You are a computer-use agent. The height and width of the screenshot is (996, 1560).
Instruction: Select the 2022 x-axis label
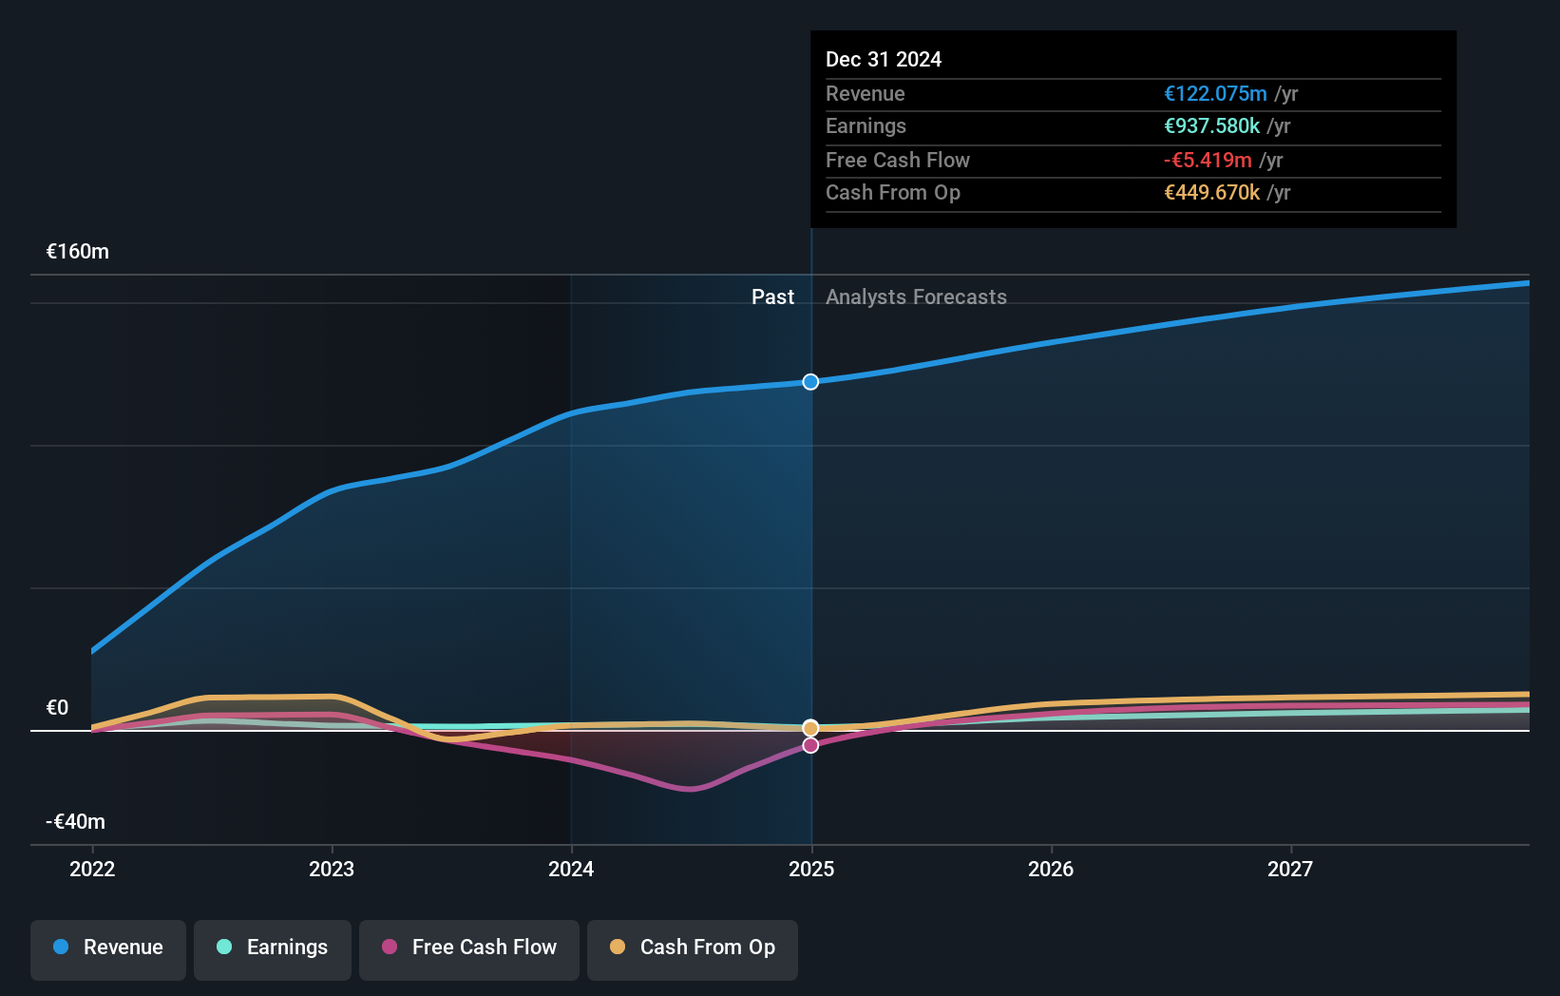pyautogui.click(x=92, y=869)
